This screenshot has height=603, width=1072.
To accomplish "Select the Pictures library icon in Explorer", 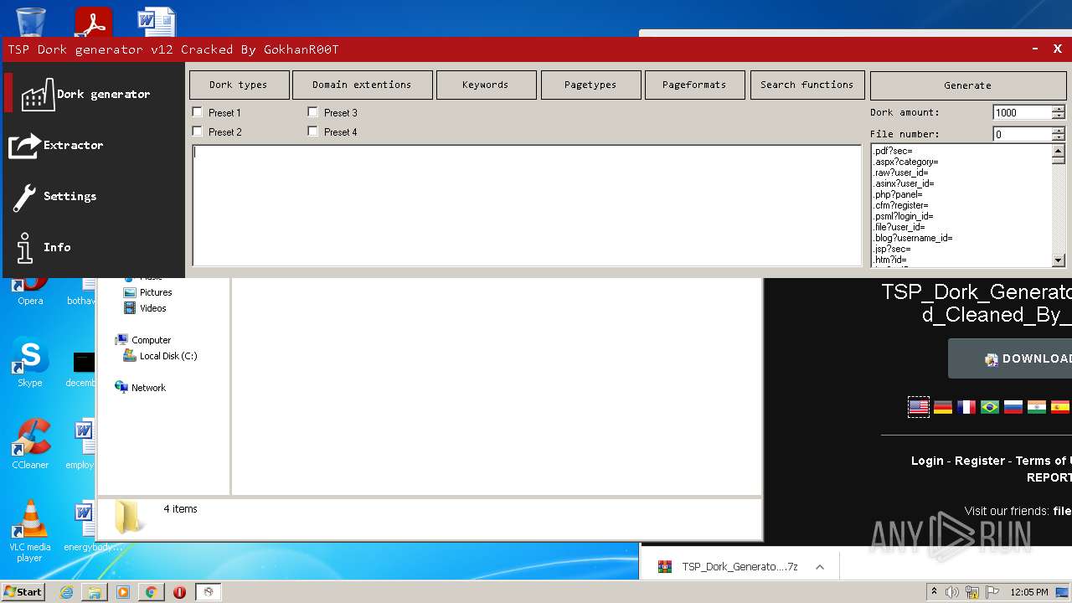I will tap(130, 292).
